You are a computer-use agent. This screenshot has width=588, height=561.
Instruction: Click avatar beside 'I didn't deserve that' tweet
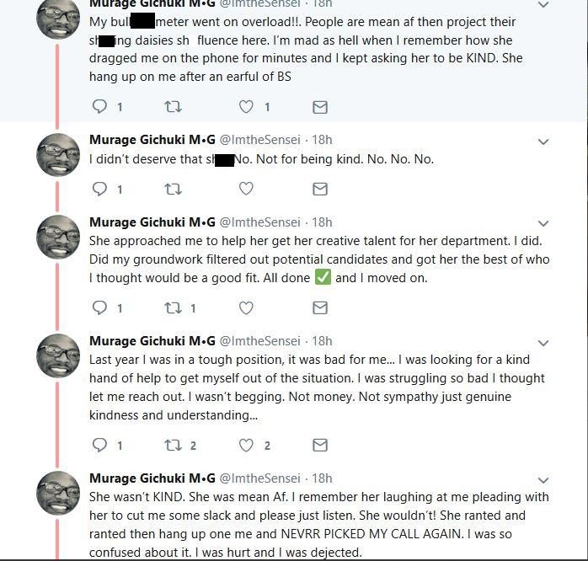59,153
